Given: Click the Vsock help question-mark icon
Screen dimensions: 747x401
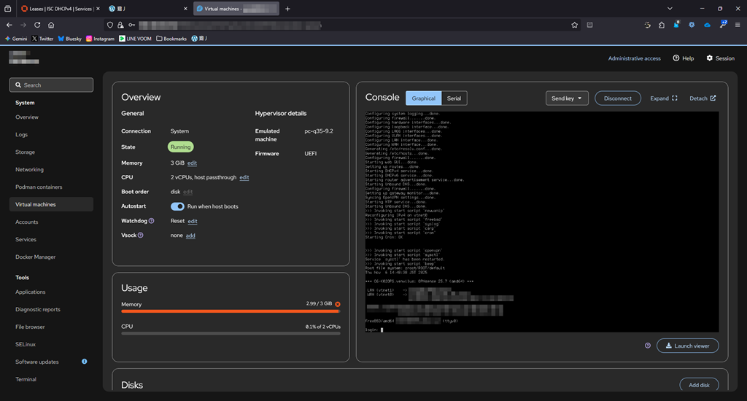Looking at the screenshot, I should (141, 235).
